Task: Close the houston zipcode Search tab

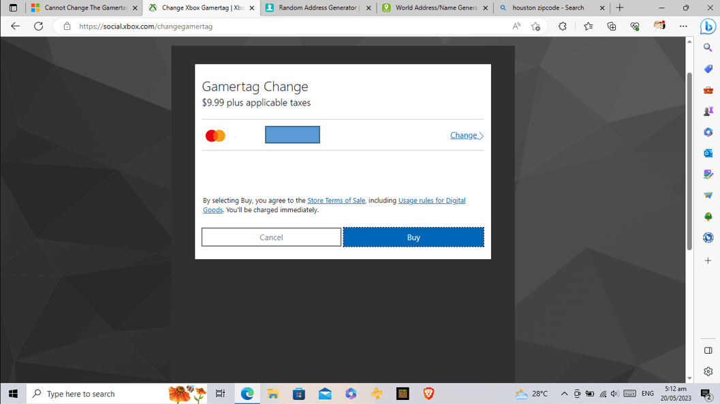Action: pos(602,7)
